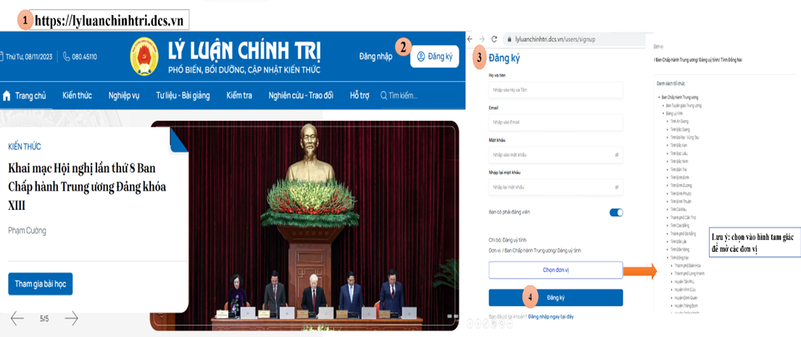The image size is (801, 337).
Task: Click the site emblem logo
Action: coord(144,56)
